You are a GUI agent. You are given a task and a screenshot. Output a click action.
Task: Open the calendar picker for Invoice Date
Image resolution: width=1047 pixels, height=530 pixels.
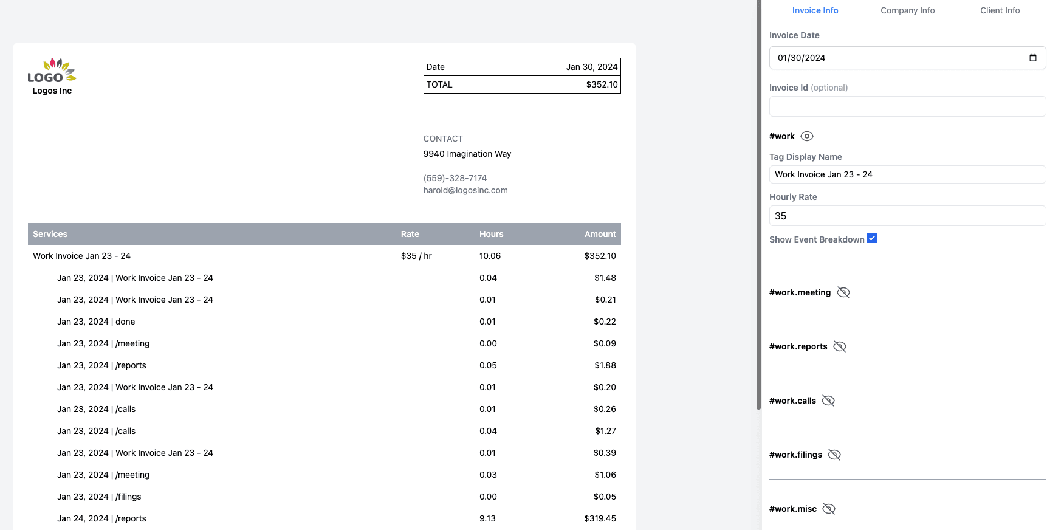1032,58
